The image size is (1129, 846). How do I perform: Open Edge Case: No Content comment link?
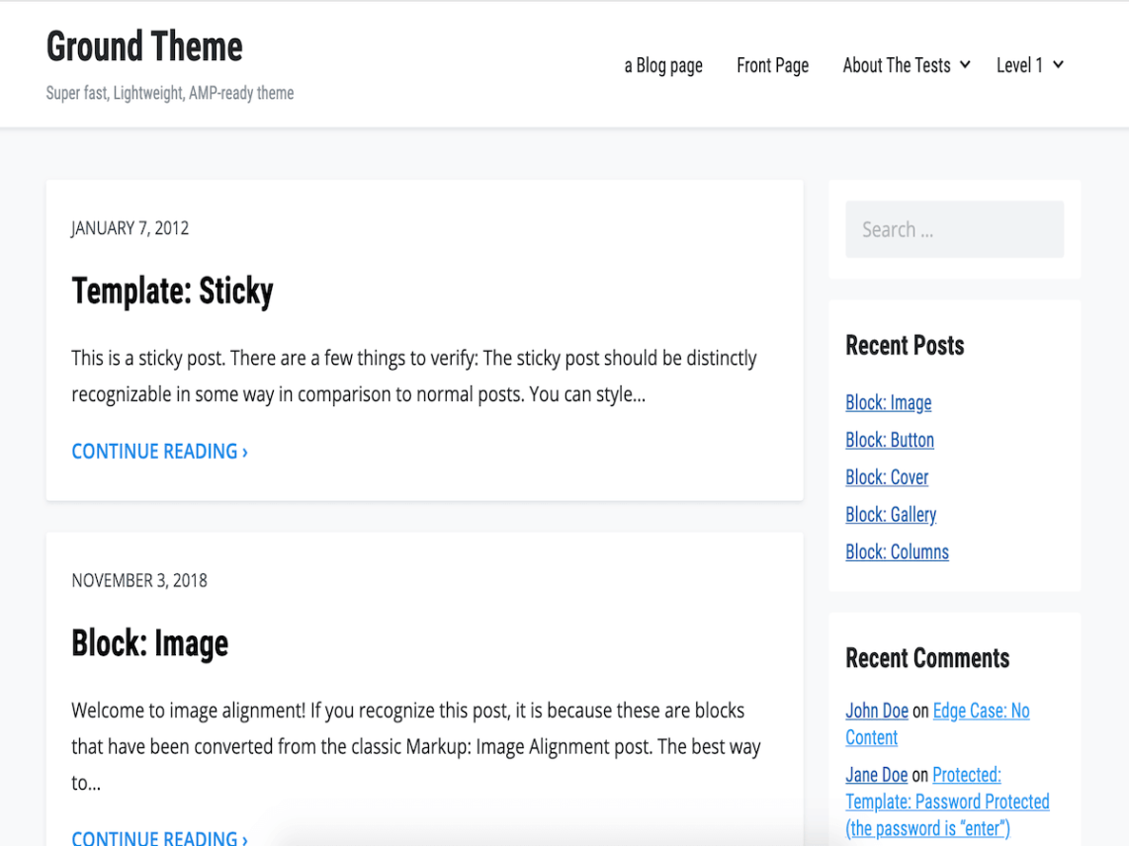(981, 711)
